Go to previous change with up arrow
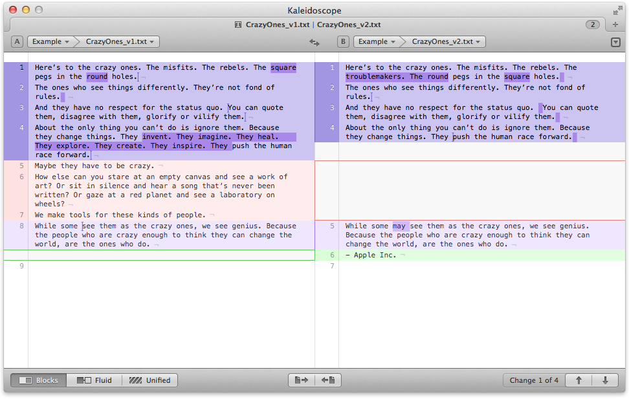 [579, 380]
